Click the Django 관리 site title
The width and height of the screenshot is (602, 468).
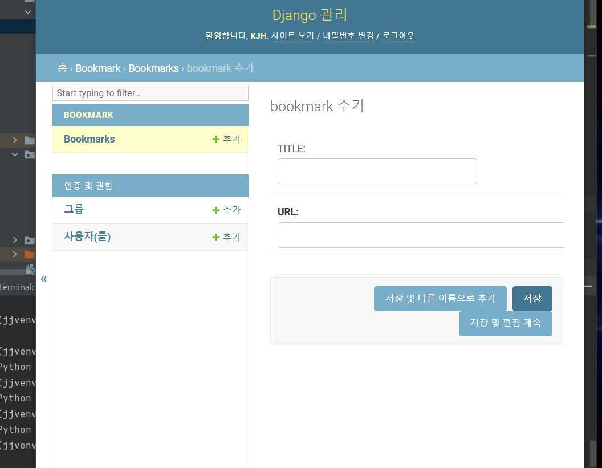pyautogui.click(x=310, y=15)
